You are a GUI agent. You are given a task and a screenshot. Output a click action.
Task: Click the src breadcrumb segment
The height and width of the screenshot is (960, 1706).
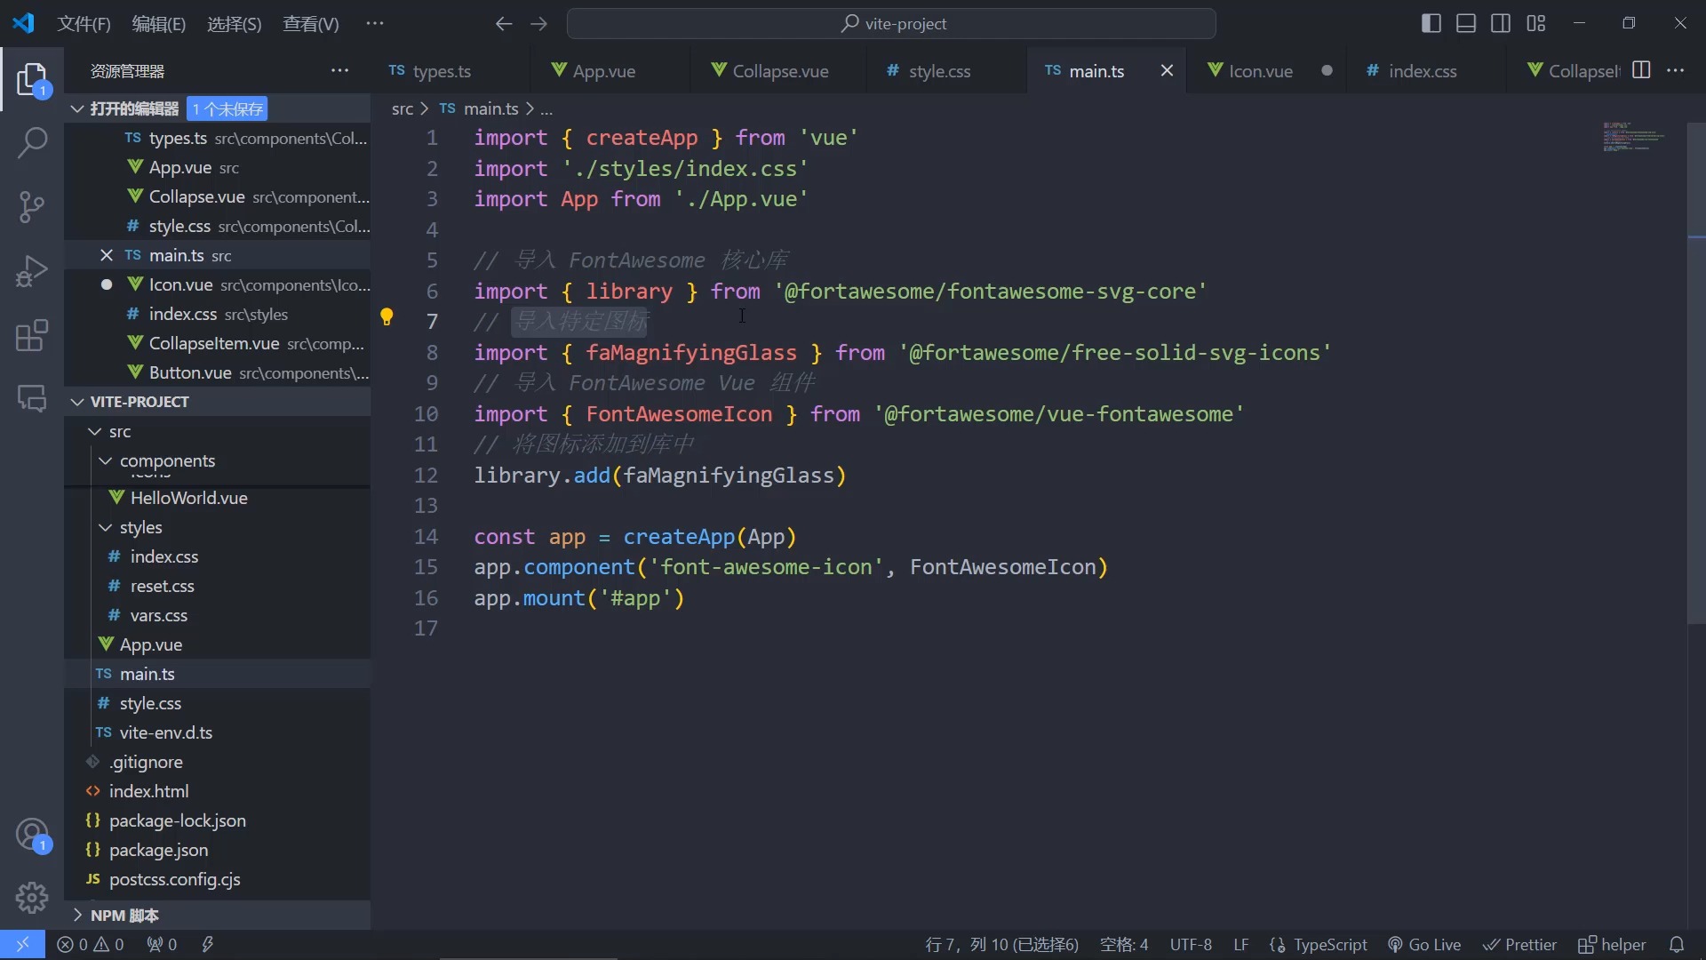402,108
